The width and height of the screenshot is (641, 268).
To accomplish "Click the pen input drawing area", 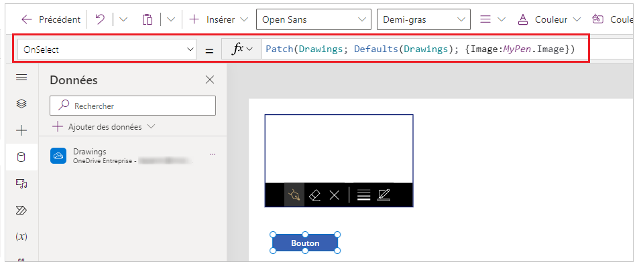I will click(339, 149).
